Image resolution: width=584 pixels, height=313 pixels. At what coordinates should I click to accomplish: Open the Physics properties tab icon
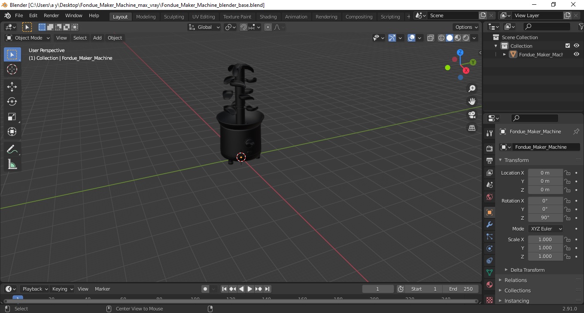click(489, 249)
